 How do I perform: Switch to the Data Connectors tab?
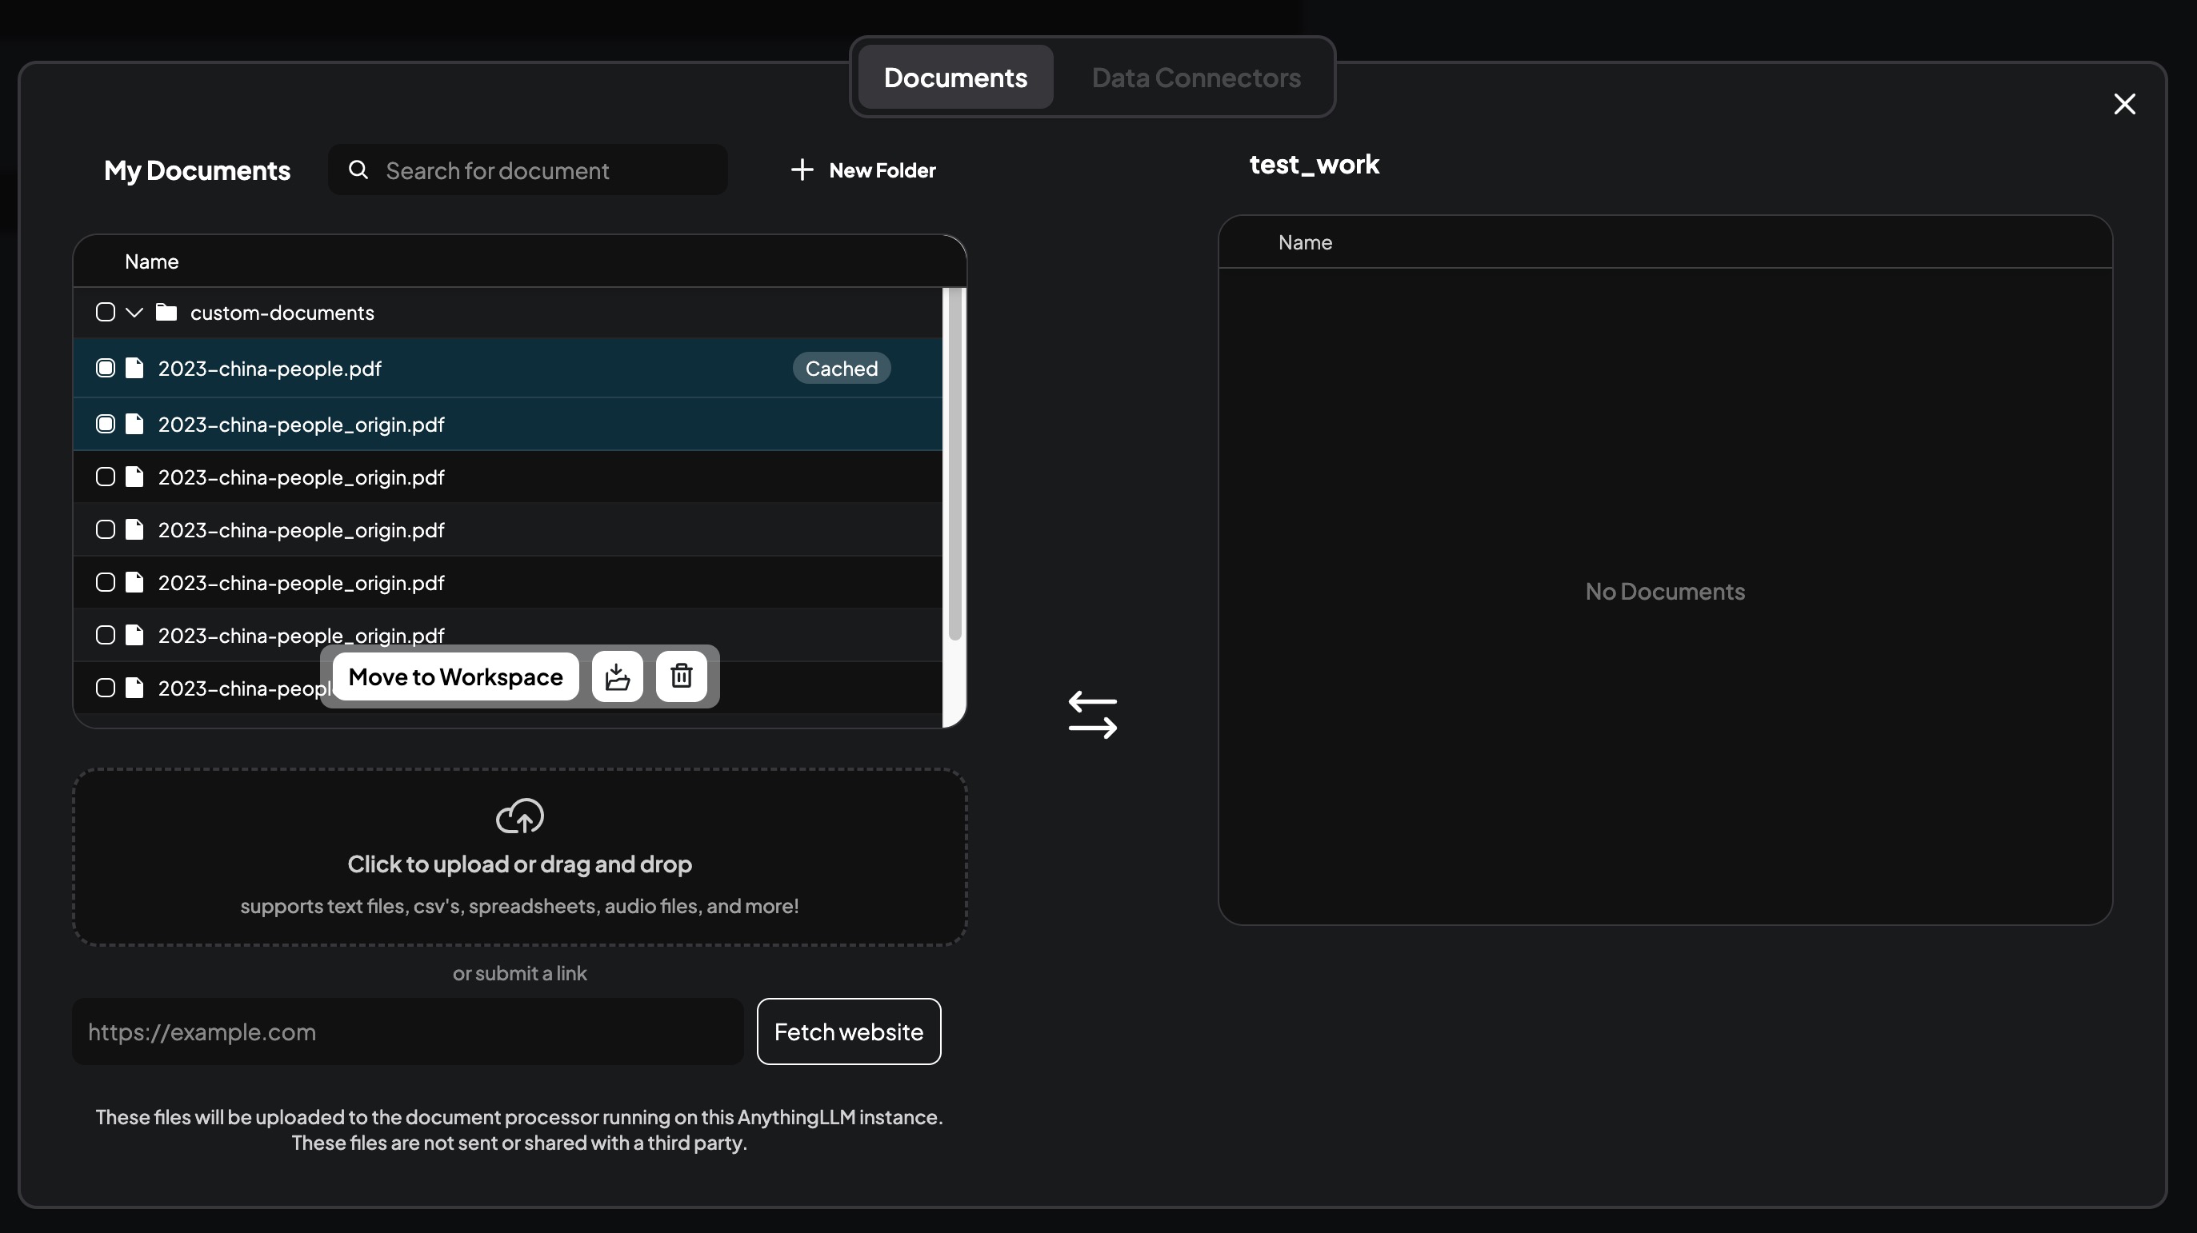[1196, 78]
